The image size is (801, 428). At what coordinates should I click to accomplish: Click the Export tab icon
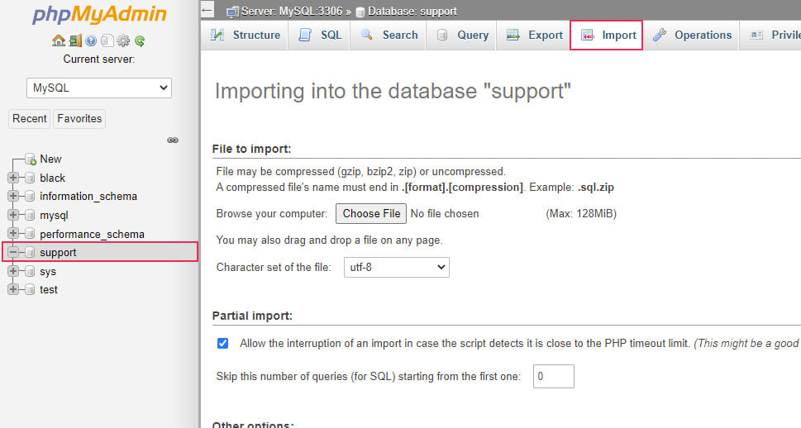(513, 35)
